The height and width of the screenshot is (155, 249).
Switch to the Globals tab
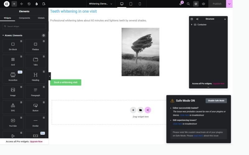pyautogui.click(x=41, y=18)
